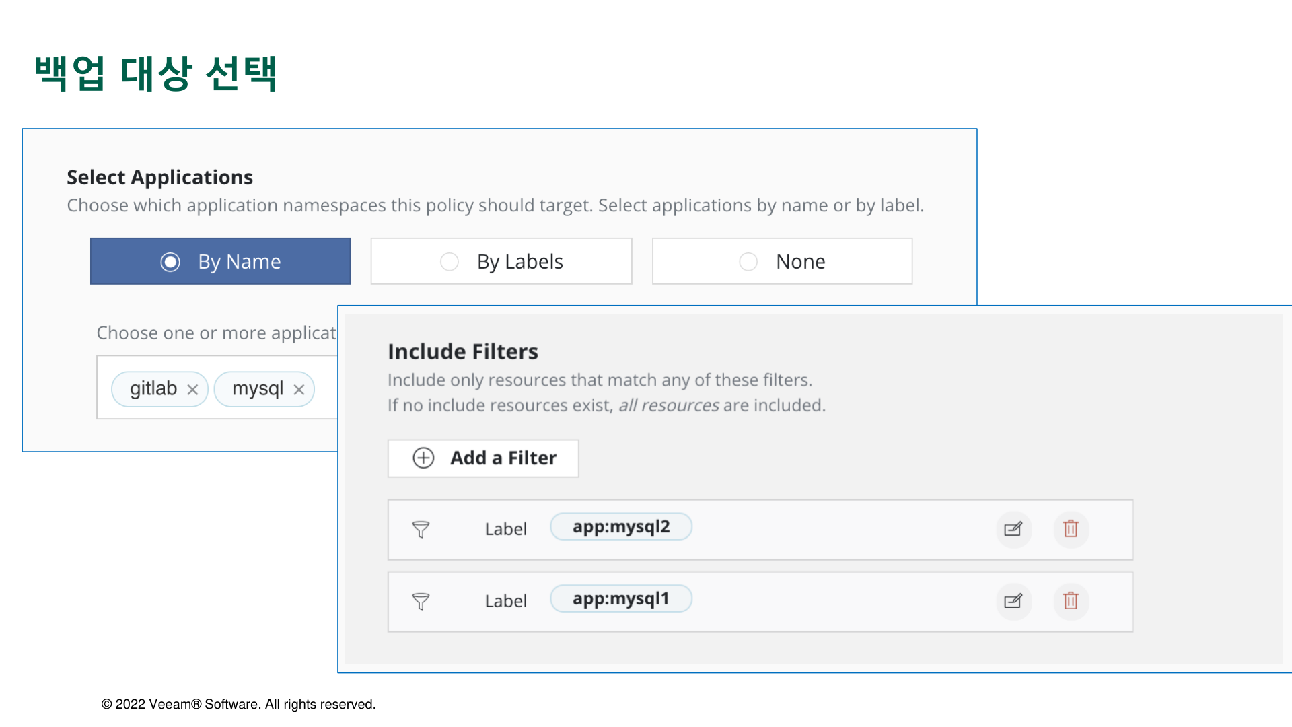The height and width of the screenshot is (727, 1292).
Task: Delete the app:mysql2 label filter
Action: point(1071,529)
